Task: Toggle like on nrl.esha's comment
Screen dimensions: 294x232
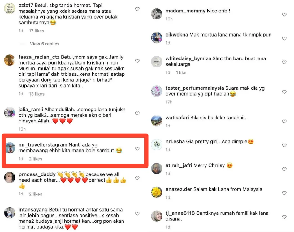Action: [x=284, y=145]
